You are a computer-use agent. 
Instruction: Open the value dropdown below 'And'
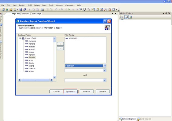click(x=105, y=80)
